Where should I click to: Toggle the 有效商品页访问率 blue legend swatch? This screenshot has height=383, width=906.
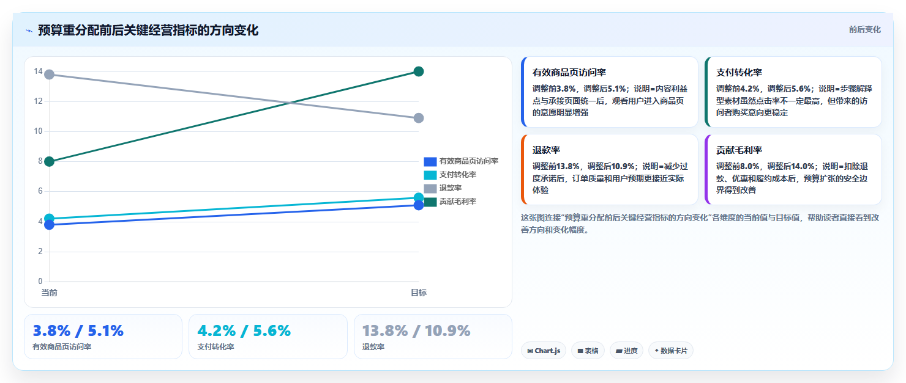430,161
